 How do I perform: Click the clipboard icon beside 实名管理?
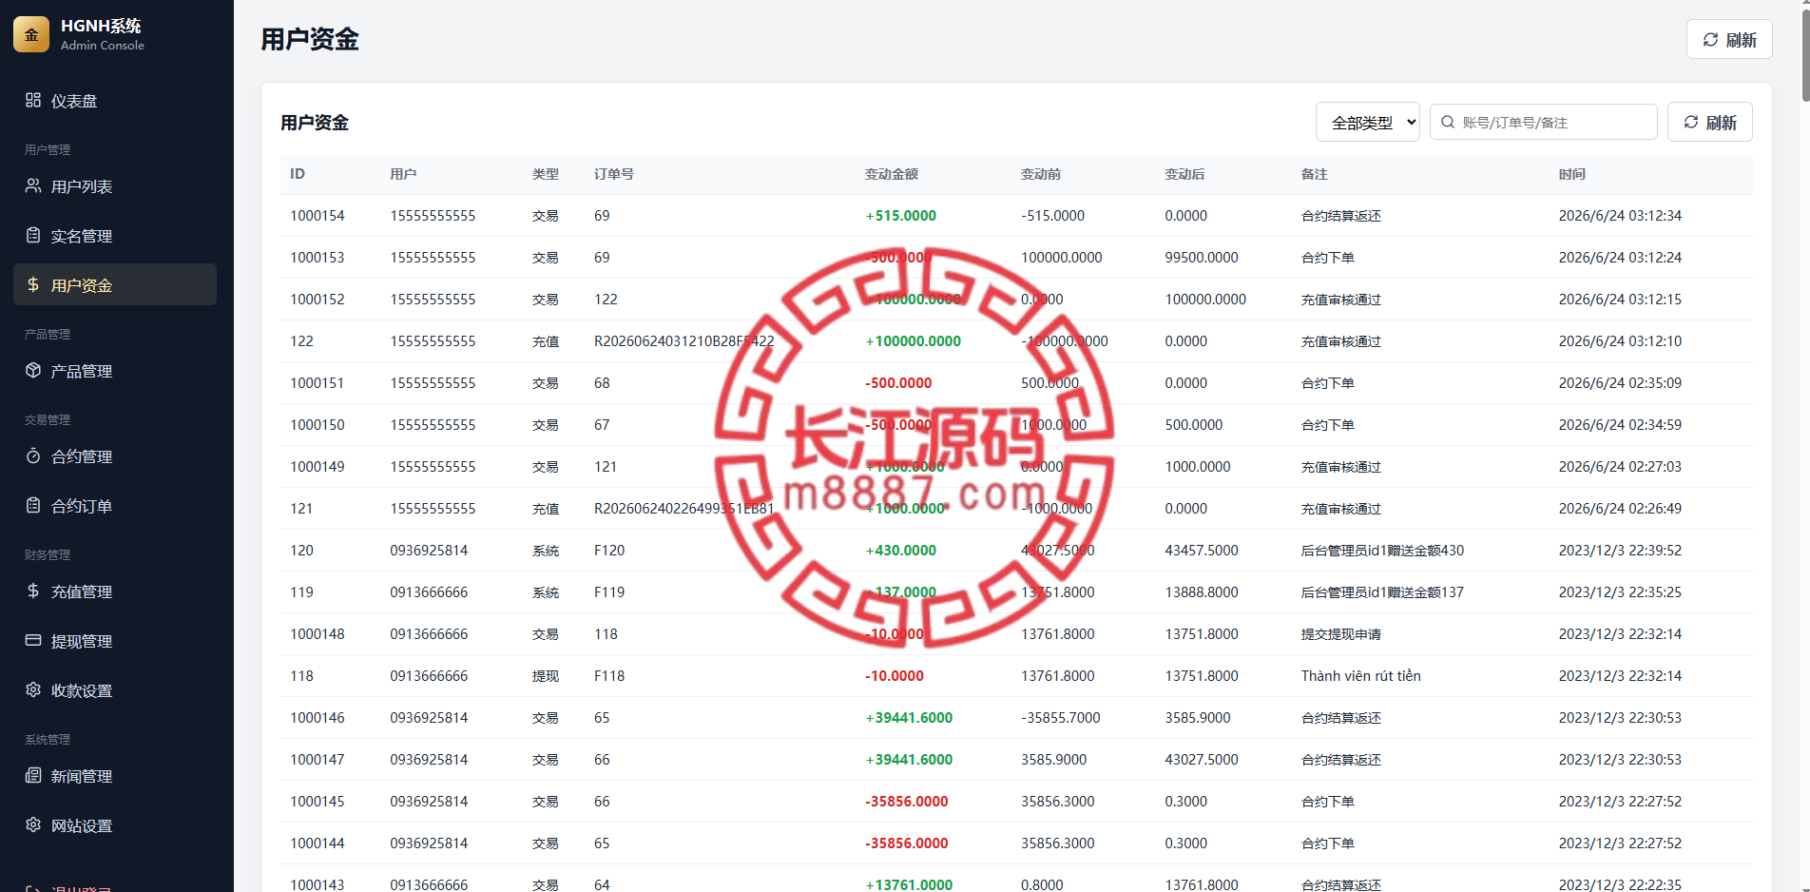point(33,235)
